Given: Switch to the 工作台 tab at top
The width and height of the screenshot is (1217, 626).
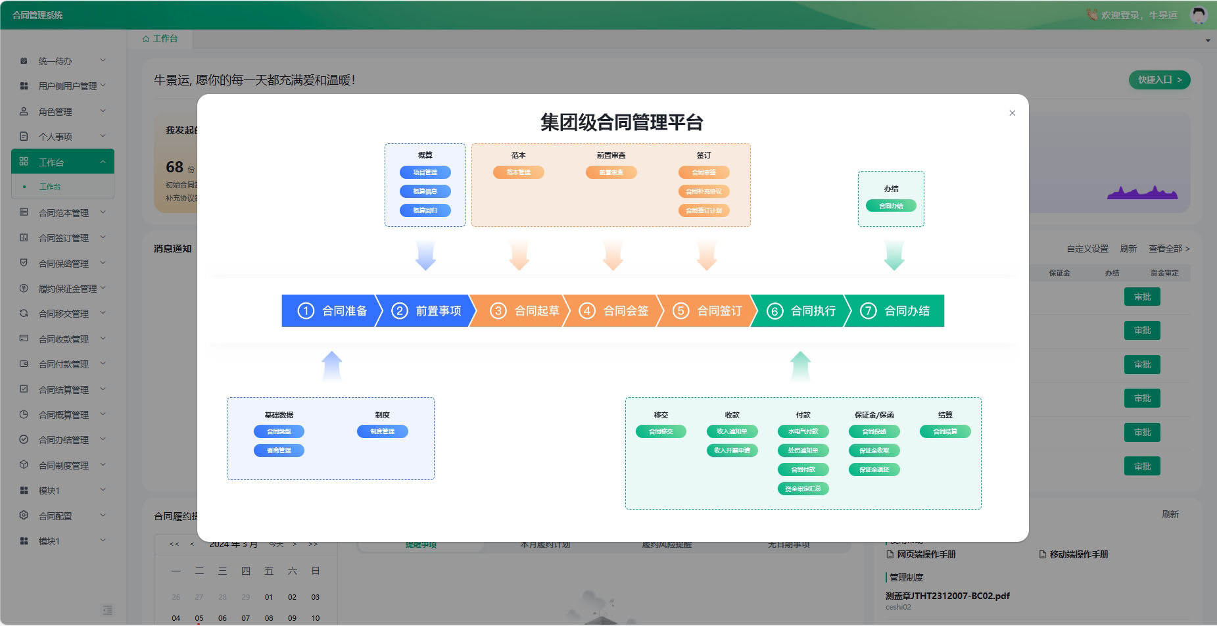Looking at the screenshot, I should coord(160,39).
